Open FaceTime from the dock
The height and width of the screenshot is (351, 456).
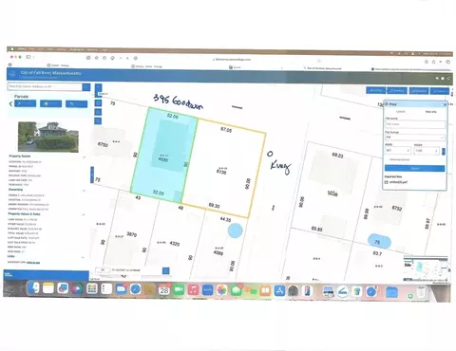coord(179,289)
